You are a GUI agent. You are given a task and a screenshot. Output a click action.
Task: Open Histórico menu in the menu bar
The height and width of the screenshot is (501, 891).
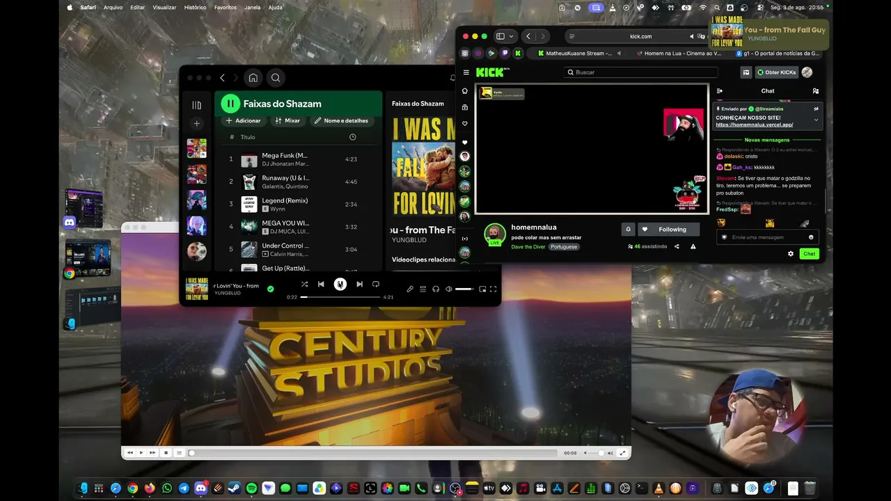click(x=196, y=8)
